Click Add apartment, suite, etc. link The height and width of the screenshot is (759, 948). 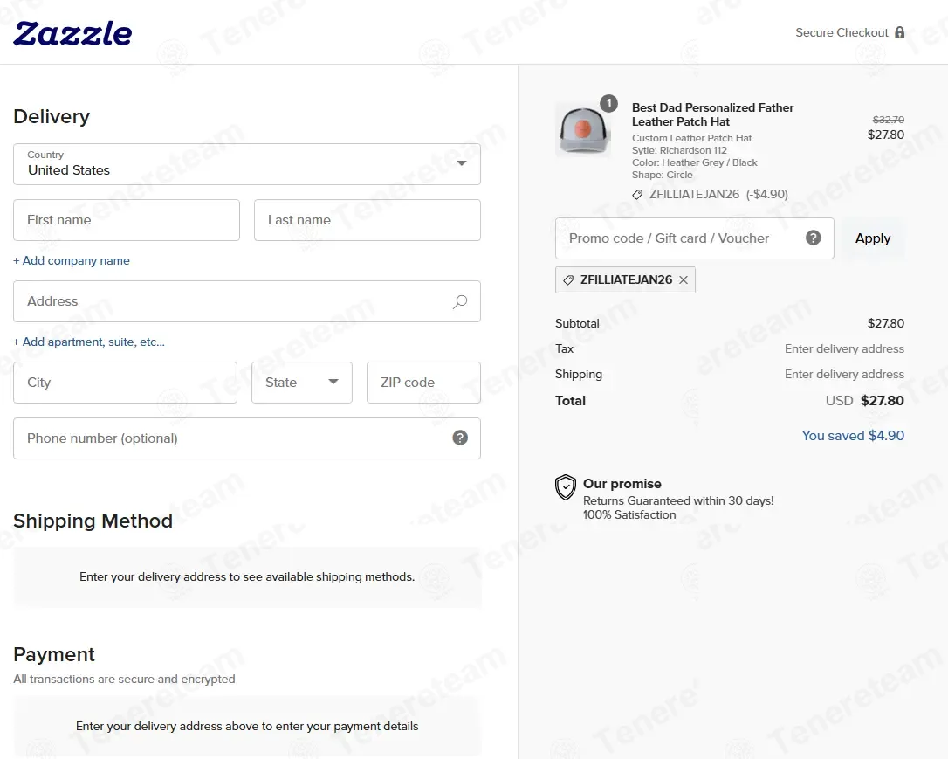89,342
